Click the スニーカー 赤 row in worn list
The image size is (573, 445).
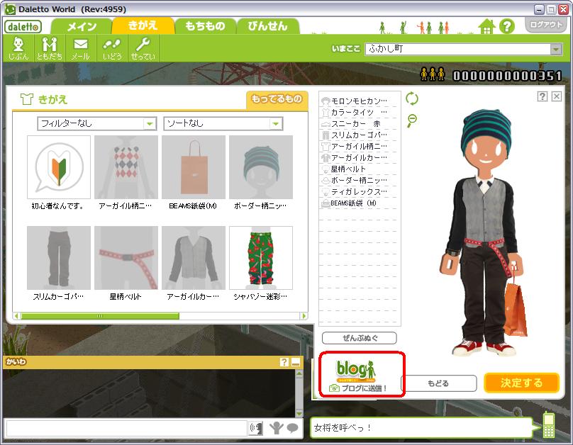pyautogui.click(x=359, y=124)
